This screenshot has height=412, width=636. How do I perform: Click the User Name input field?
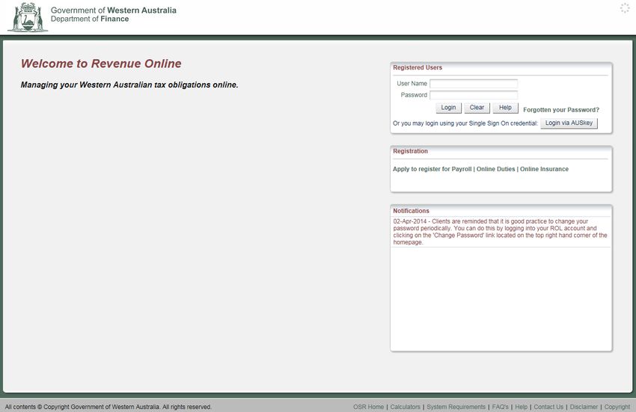tap(474, 84)
